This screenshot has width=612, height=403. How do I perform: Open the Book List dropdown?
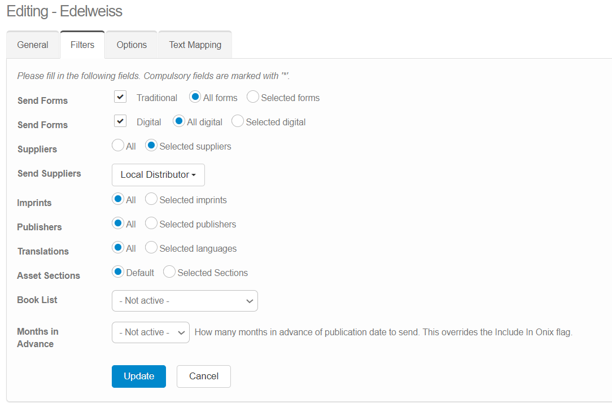185,301
